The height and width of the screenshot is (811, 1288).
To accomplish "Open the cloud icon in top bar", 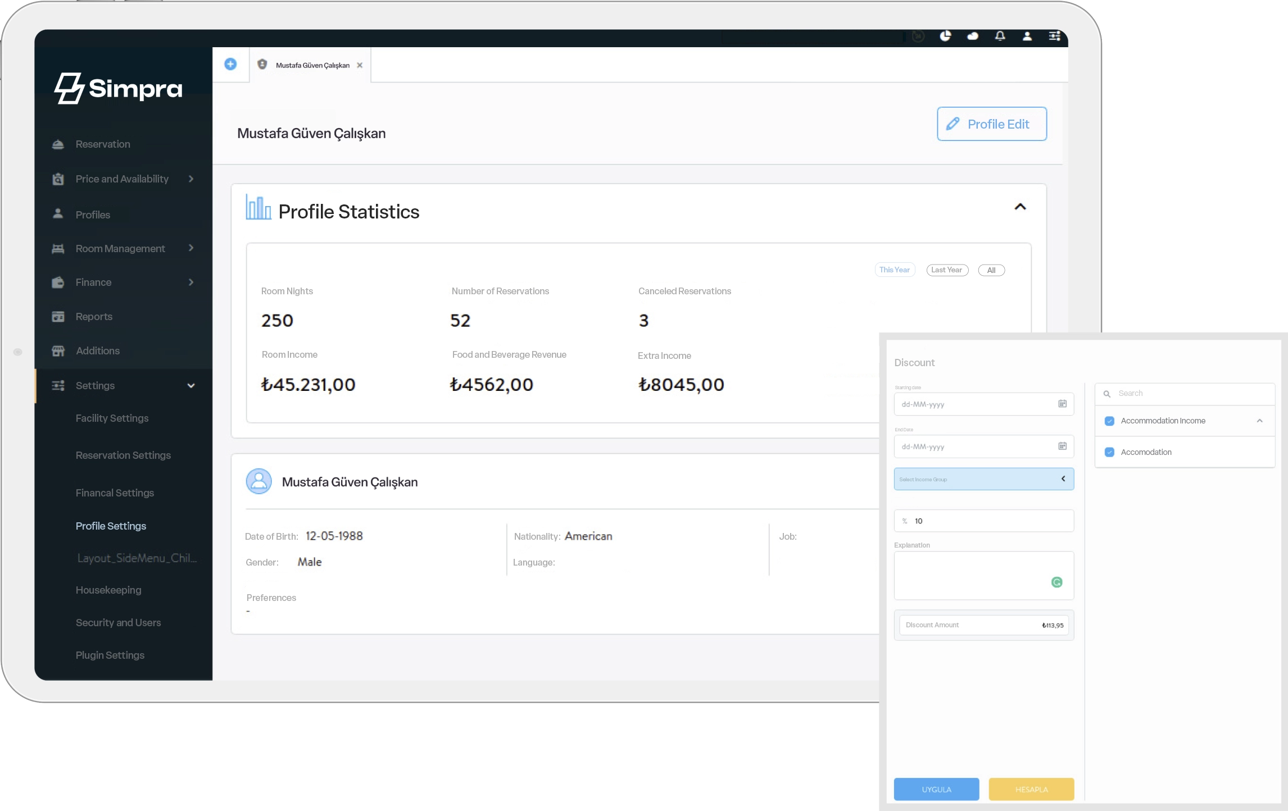I will 973,37.
